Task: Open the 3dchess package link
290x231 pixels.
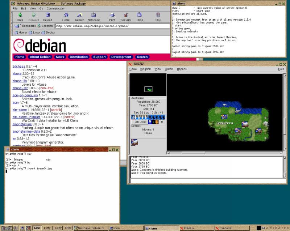Action: point(19,67)
